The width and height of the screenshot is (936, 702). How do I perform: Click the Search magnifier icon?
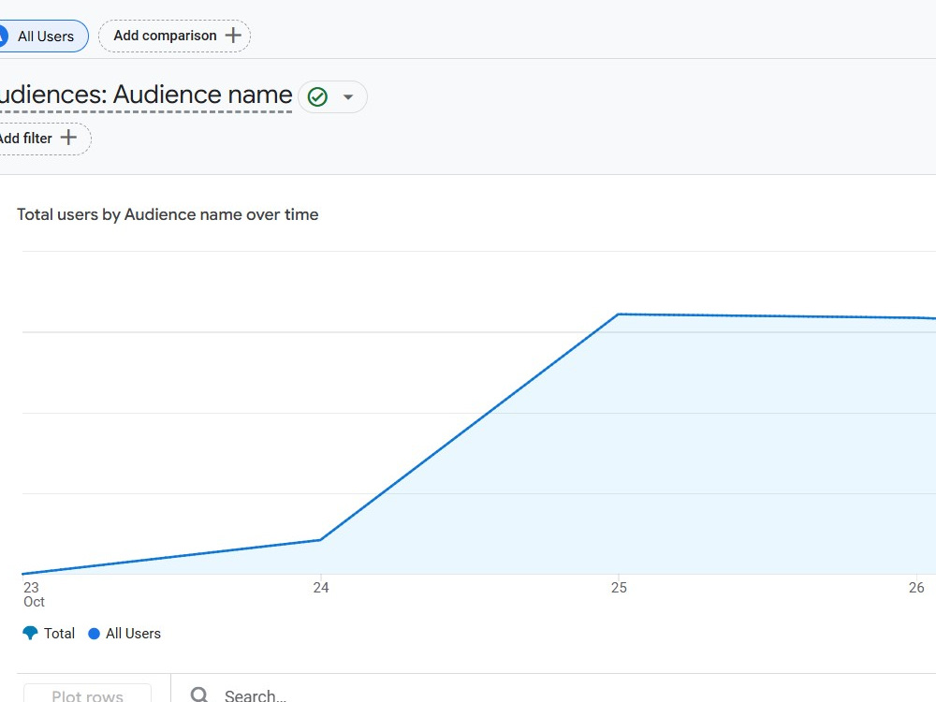[x=198, y=695]
